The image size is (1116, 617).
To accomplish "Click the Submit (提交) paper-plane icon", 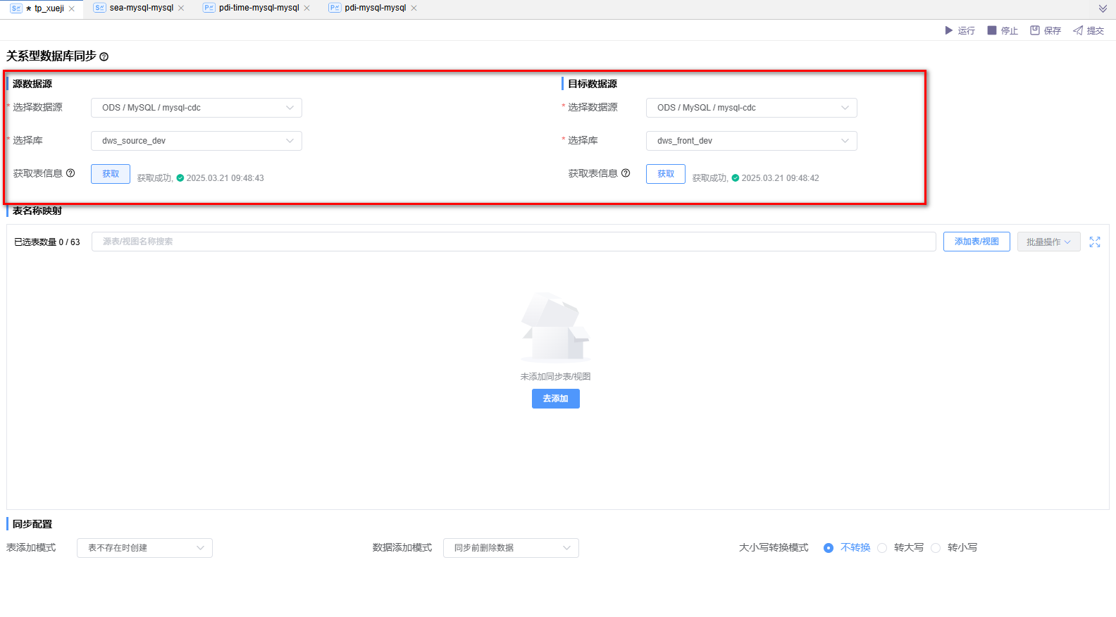I will pos(1078,30).
